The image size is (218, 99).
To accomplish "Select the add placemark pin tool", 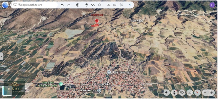I will [86, 5].
